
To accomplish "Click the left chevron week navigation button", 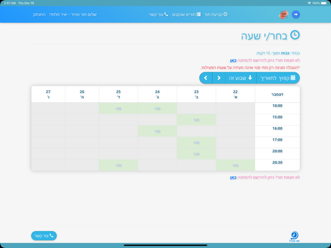I will click(206, 78).
